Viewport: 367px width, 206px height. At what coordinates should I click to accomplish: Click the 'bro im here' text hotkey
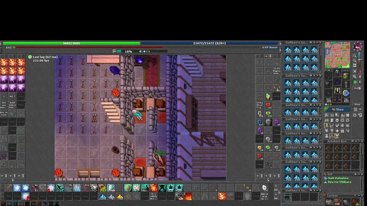pos(4,114)
